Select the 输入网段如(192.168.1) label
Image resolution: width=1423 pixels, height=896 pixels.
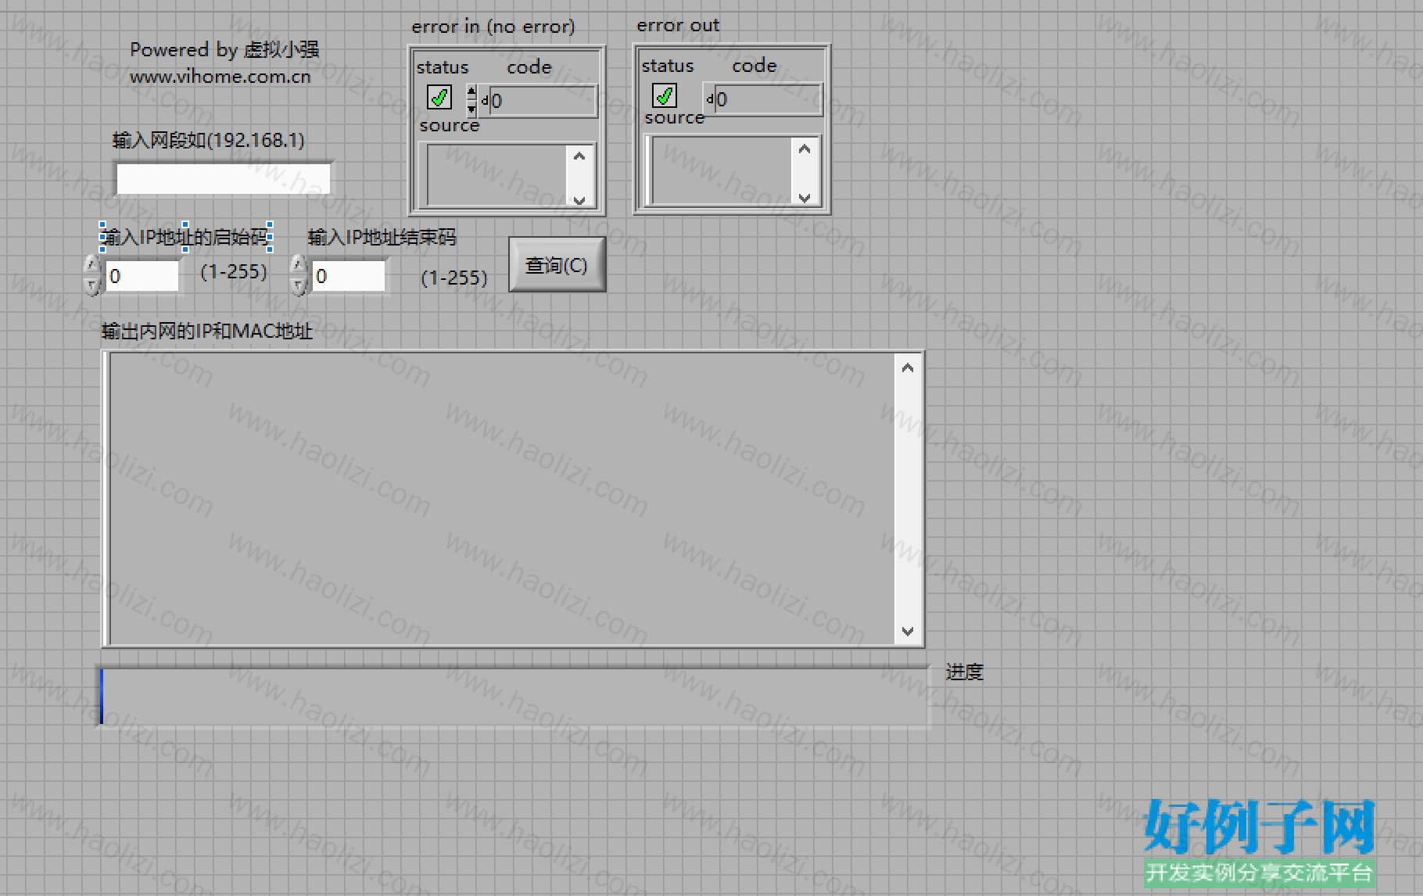coord(209,140)
